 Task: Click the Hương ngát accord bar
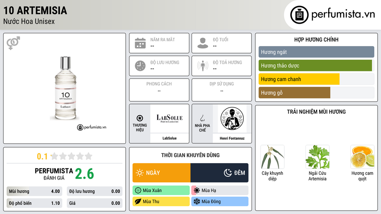pos(316,52)
